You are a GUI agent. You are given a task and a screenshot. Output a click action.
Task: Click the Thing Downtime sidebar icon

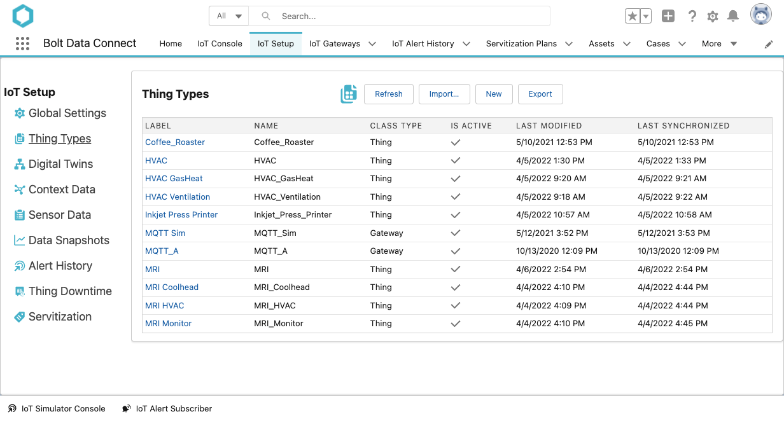click(20, 291)
